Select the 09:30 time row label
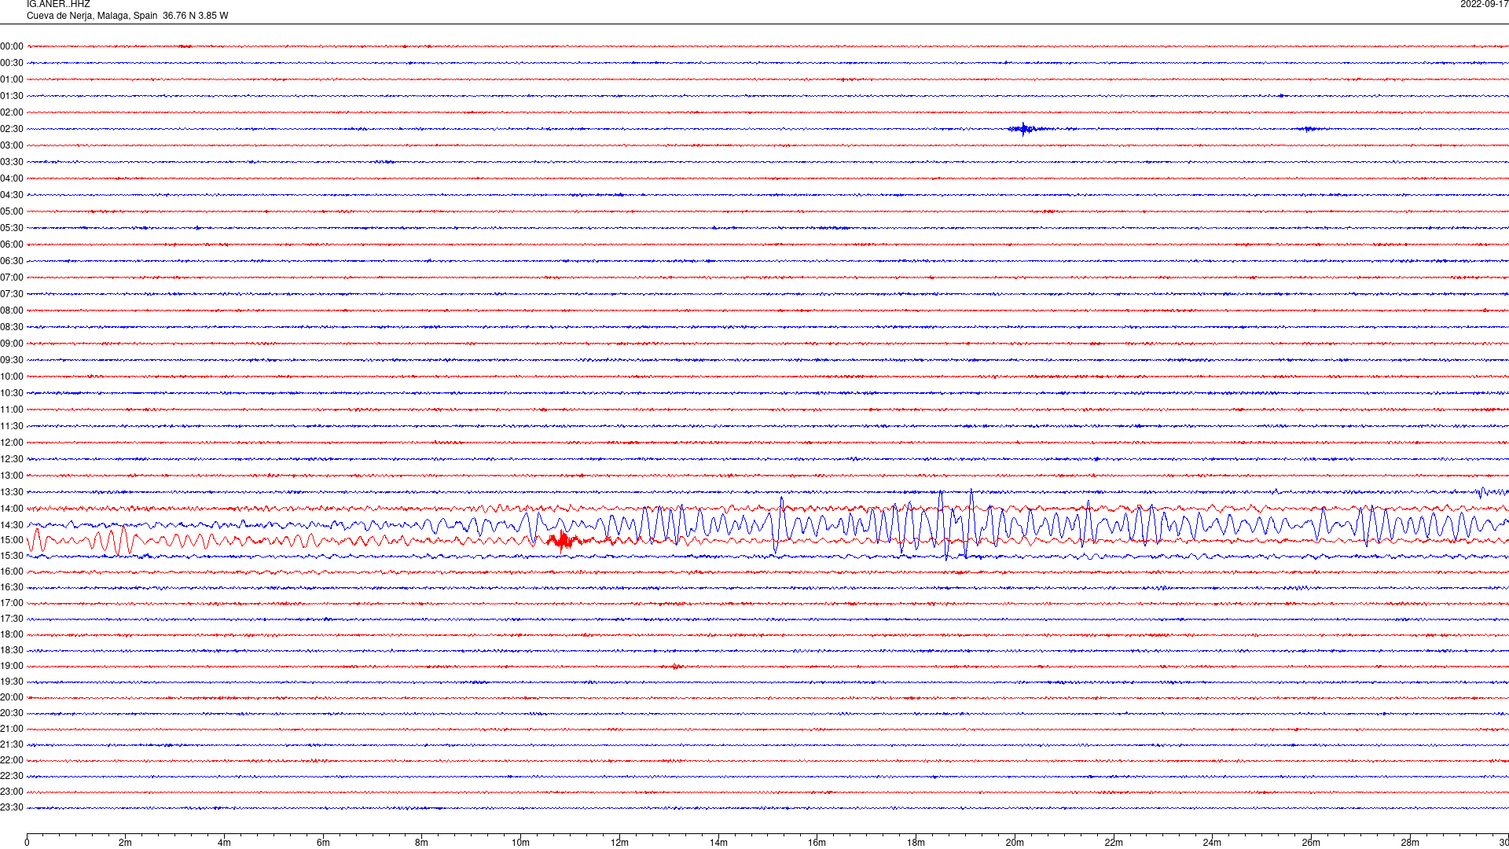Screen dimensions: 1509x849 coord(12,360)
